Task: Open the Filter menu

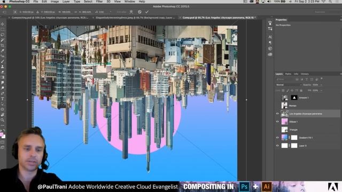Action: 99,2
